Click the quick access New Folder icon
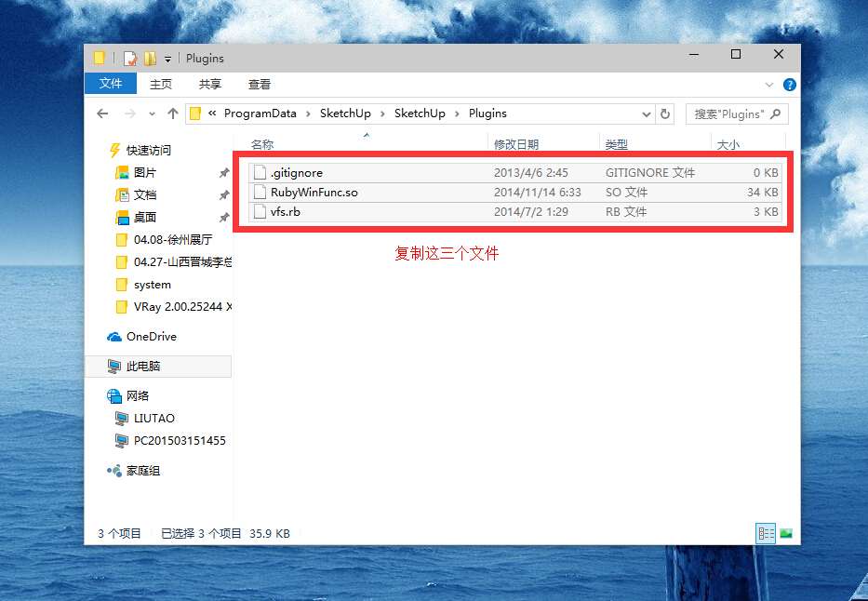The height and width of the screenshot is (601, 868). (150, 58)
